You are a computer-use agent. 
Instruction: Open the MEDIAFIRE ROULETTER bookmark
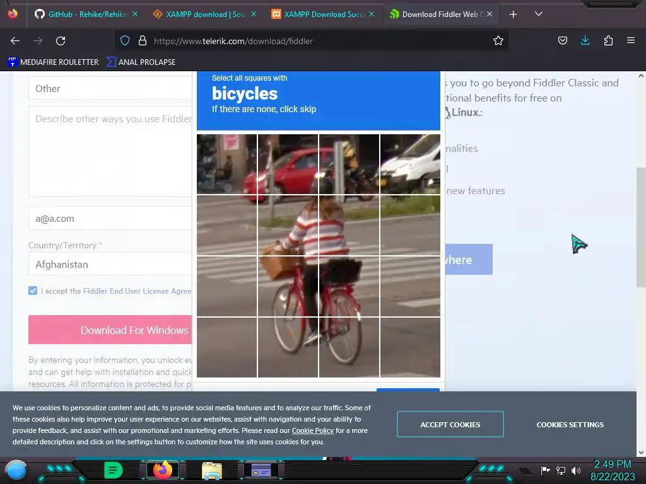point(53,62)
